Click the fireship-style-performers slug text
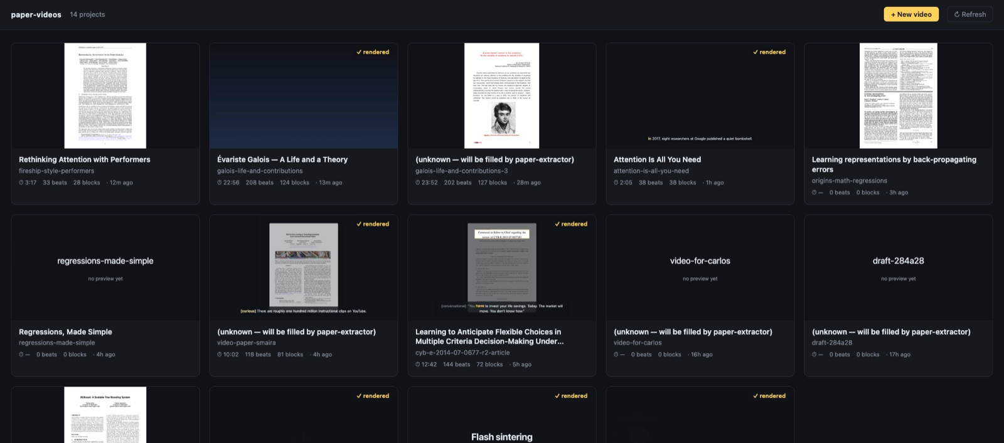1004x443 pixels. 56,171
